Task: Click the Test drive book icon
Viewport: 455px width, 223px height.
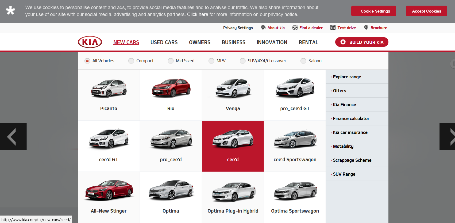Action: click(333, 28)
